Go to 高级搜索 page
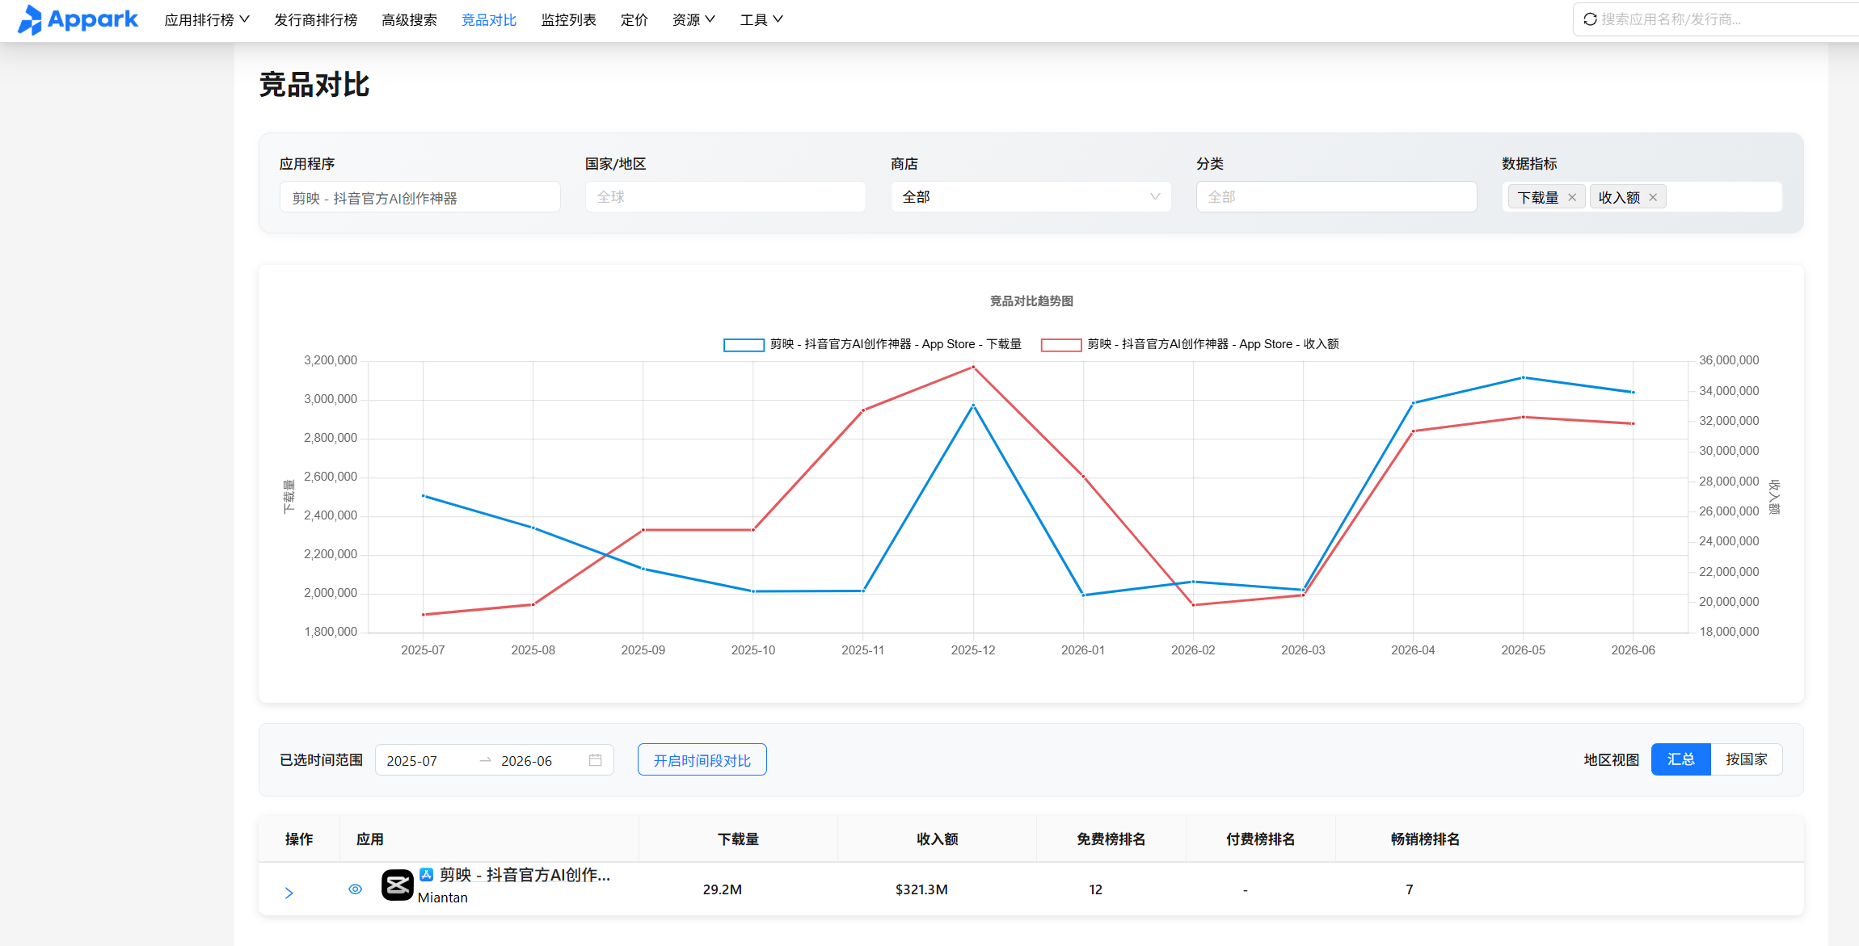Screen dimensions: 1859x946 point(409,19)
